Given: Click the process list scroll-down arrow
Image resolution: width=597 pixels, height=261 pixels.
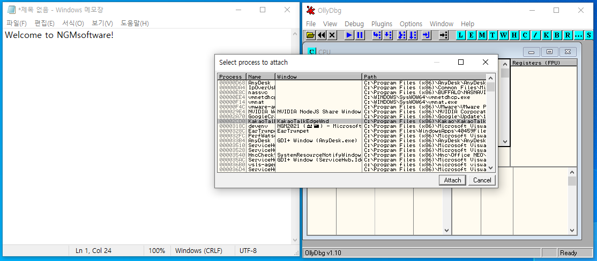Looking at the screenshot, I should click(491, 167).
